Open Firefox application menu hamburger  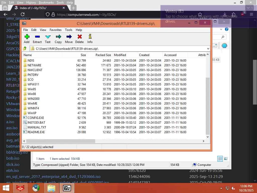[x=251, y=14]
